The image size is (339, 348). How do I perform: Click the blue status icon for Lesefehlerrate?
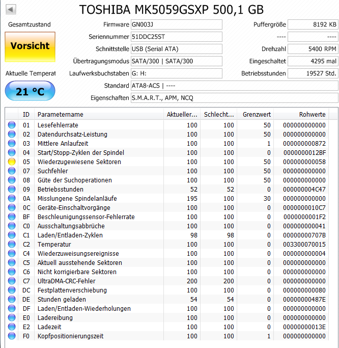12,125
